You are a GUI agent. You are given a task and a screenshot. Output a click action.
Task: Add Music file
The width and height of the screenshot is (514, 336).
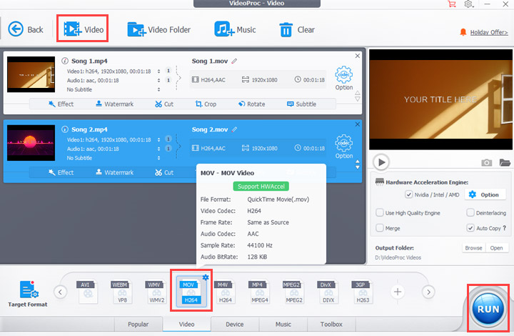click(235, 29)
